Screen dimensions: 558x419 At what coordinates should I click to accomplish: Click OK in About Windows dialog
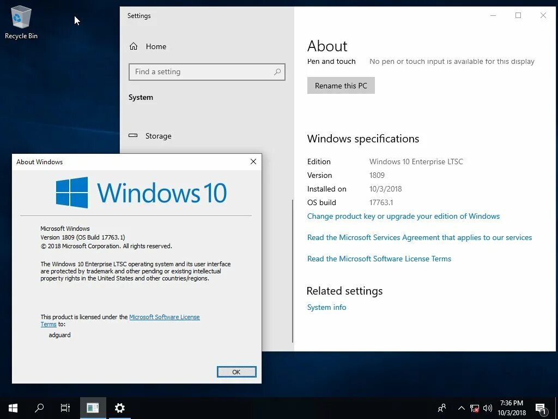236,372
